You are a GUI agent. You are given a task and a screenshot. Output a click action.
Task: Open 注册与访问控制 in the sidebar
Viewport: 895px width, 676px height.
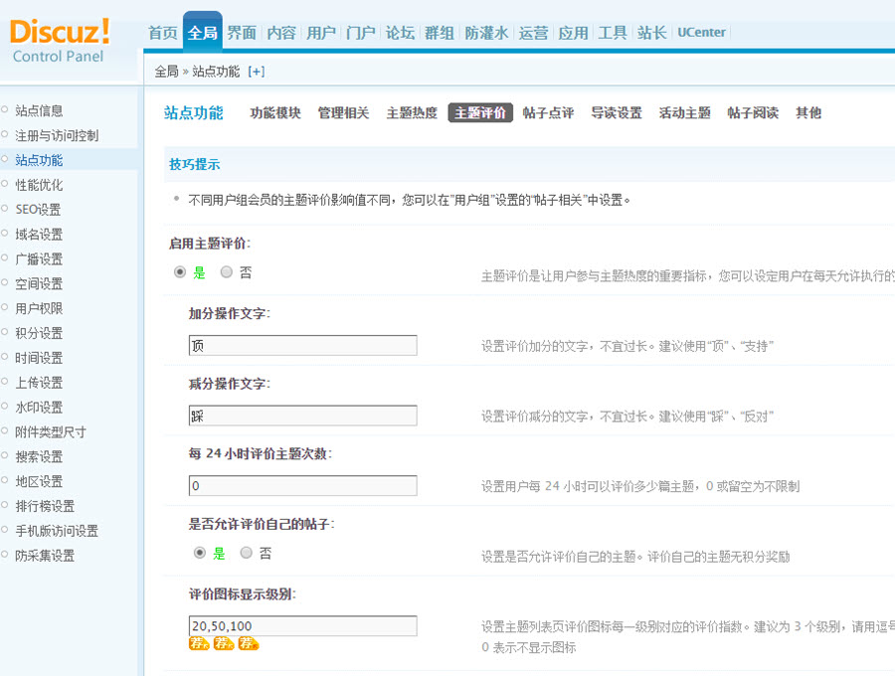[x=57, y=135]
